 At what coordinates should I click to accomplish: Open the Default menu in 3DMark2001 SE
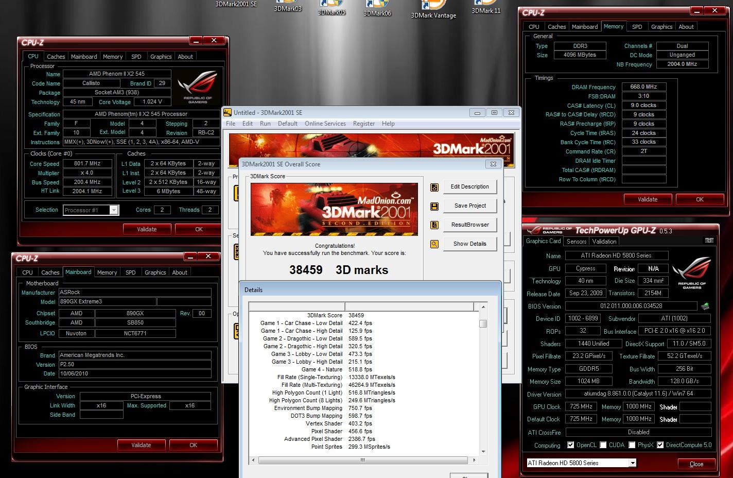coord(288,124)
